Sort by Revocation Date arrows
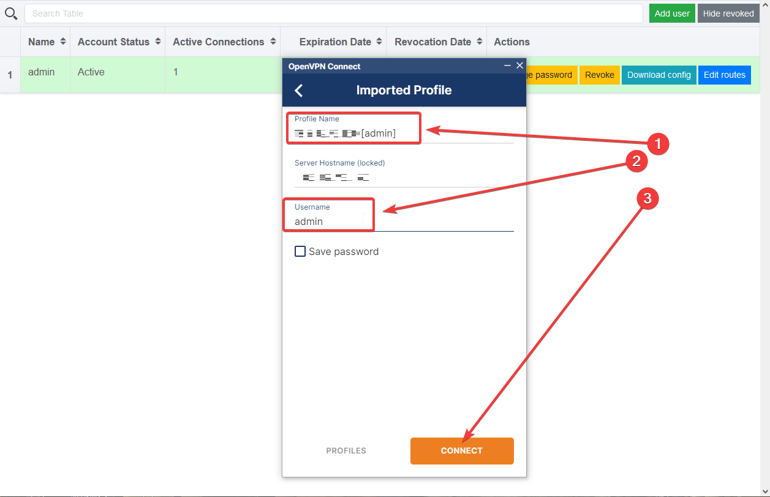 [479, 42]
